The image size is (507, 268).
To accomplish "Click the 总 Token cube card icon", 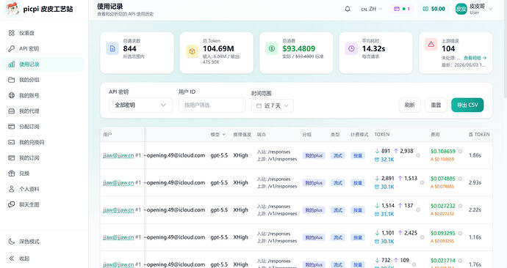I will pos(192,51).
